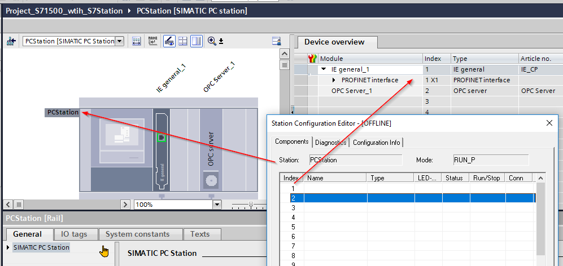The width and height of the screenshot is (563, 266).
Task: Click the Article no. column header
Action: tap(540, 59)
